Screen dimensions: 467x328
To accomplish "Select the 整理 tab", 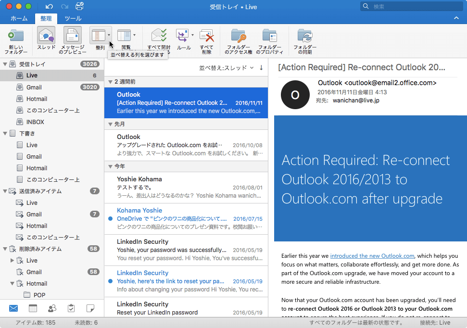I will [46, 18].
